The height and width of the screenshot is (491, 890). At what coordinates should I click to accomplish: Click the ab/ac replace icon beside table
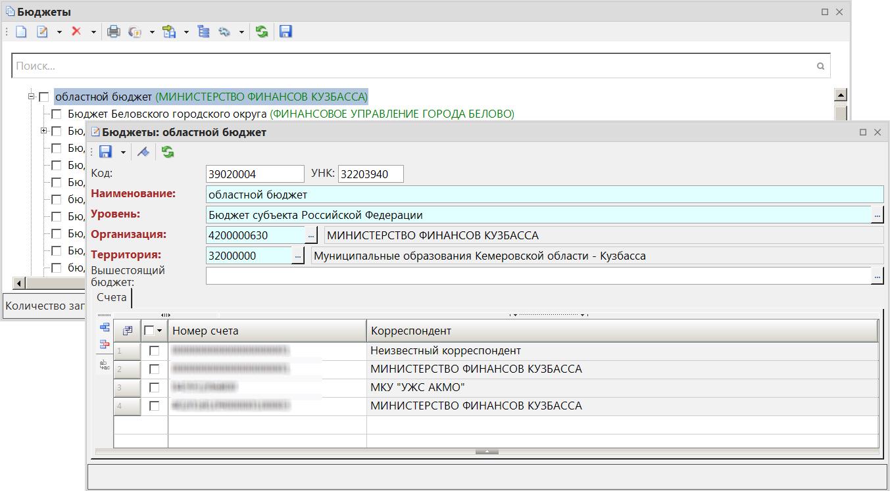pyautogui.click(x=104, y=365)
